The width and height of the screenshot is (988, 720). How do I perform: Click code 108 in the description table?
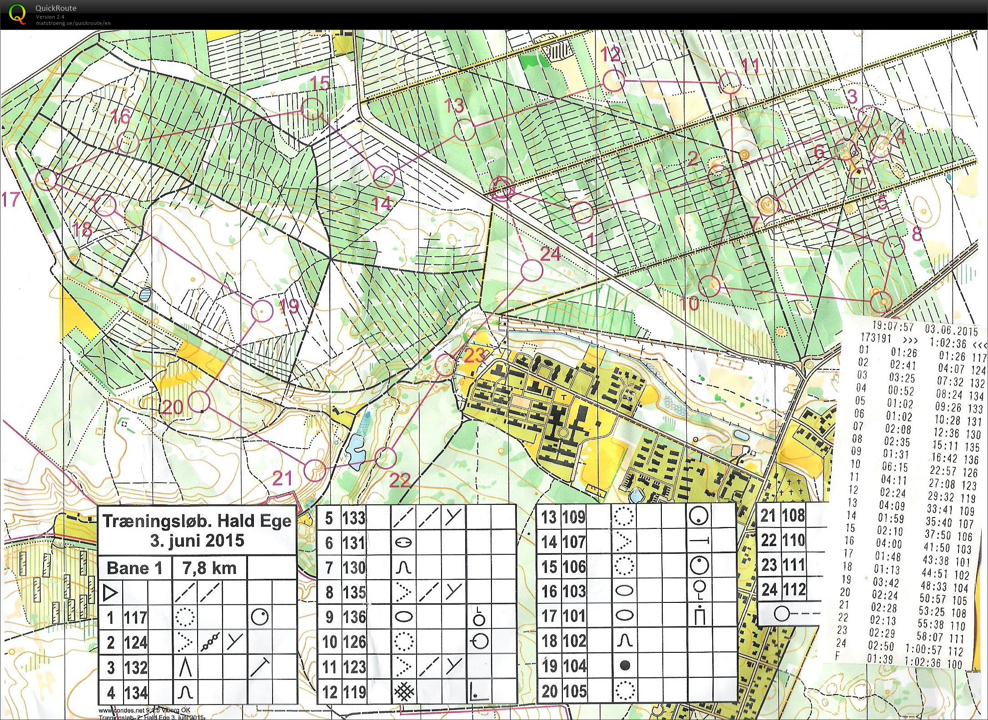(x=794, y=515)
